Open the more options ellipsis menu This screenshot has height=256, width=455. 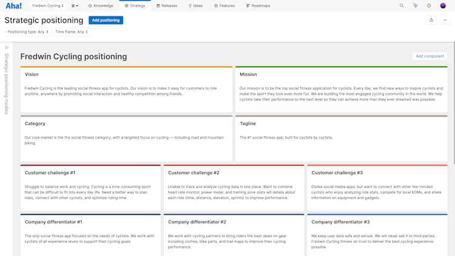[445, 20]
